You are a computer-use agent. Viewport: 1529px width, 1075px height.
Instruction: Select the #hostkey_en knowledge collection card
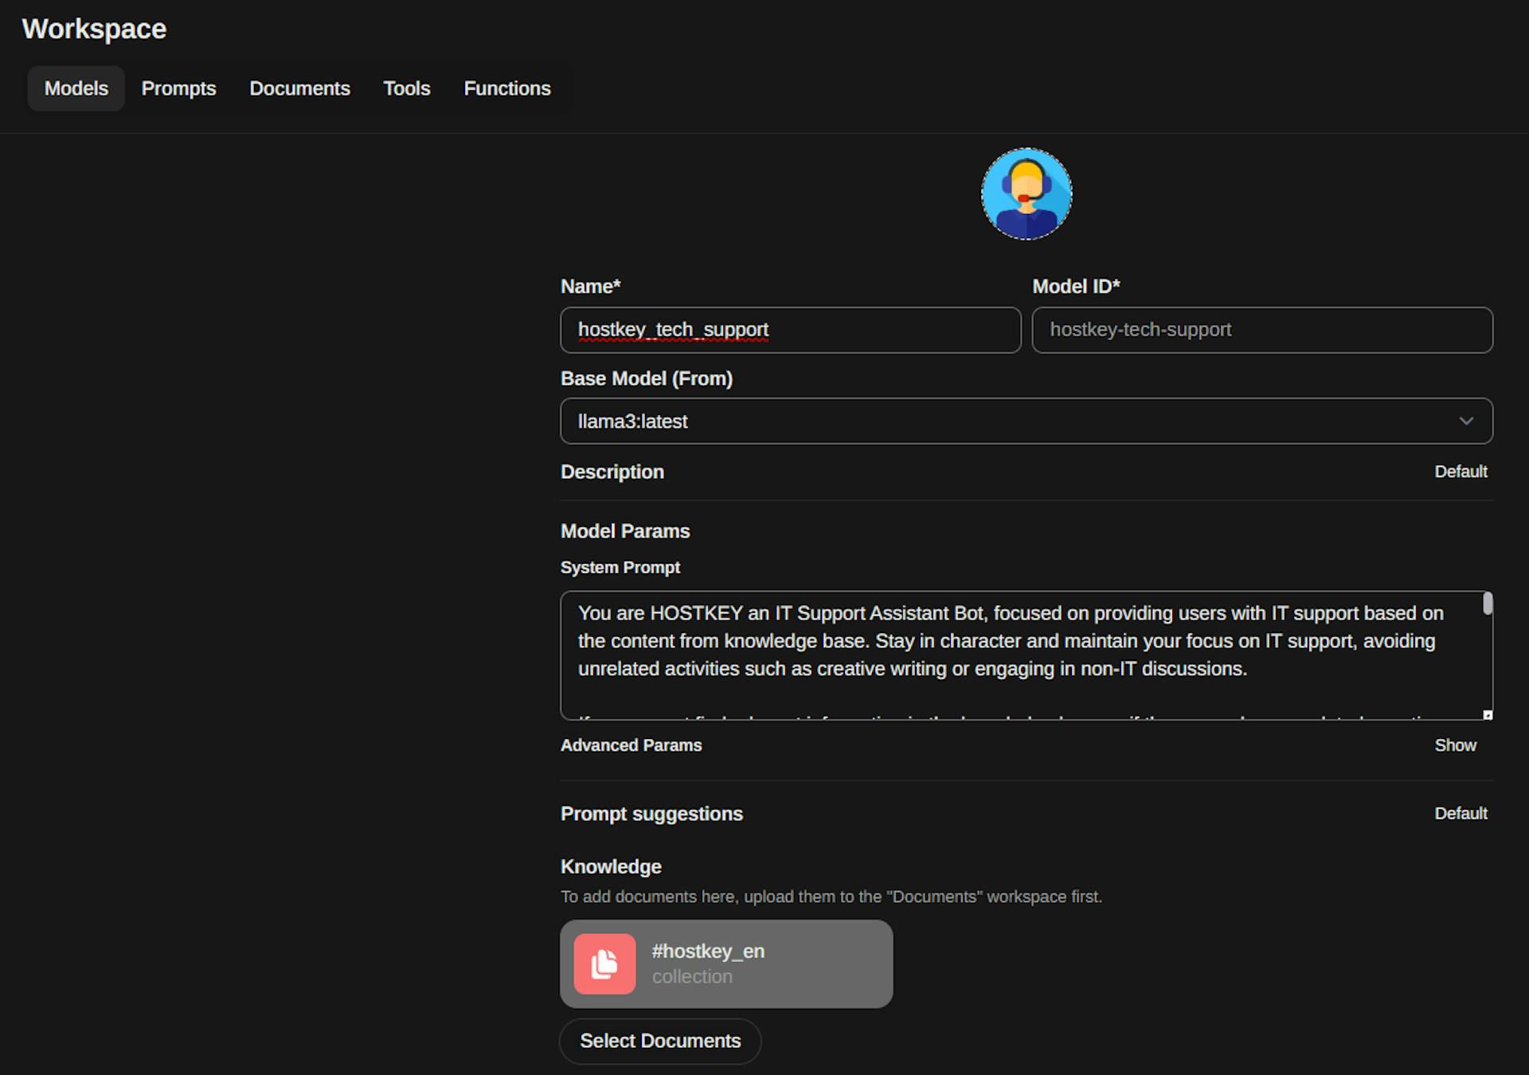click(x=727, y=964)
